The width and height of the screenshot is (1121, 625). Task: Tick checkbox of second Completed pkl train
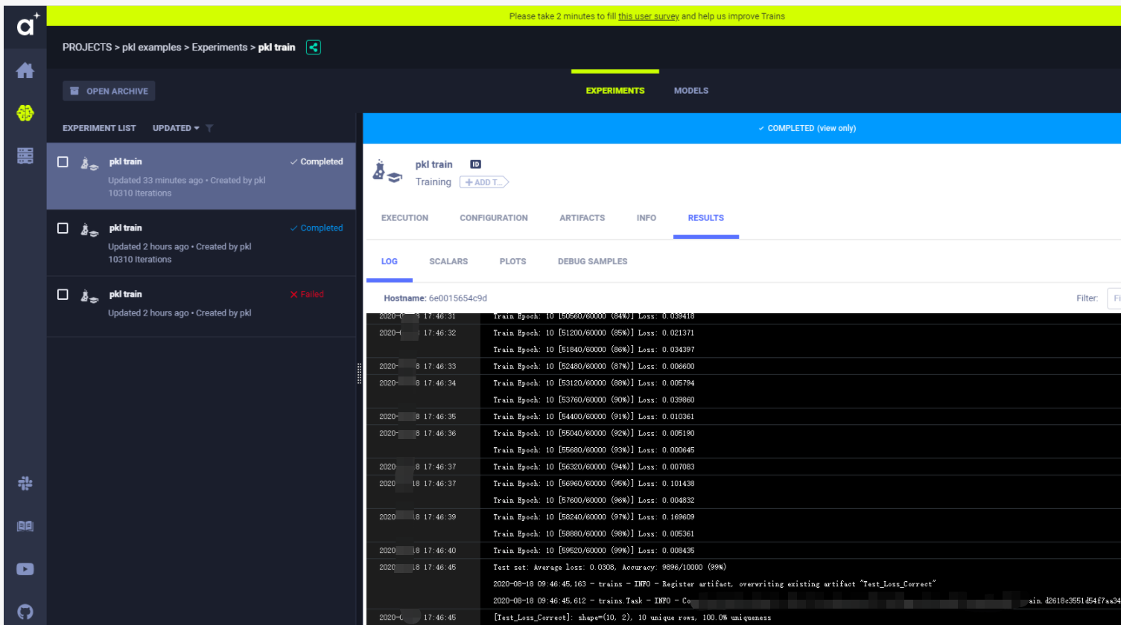coord(63,228)
